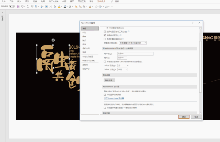220x142 pixels.
Task: Open 屏幕提示样式 dropdown
Action: 133,43
